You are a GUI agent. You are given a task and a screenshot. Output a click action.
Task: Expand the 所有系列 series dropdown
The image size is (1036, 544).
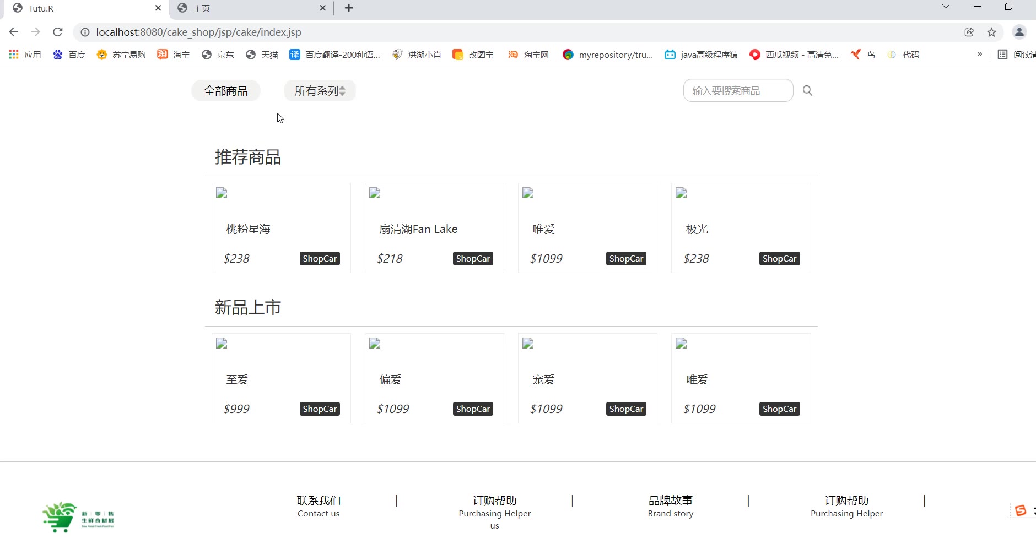pos(320,91)
